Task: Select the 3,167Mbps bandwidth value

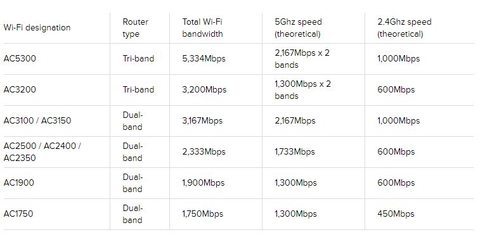Action: coord(202,120)
